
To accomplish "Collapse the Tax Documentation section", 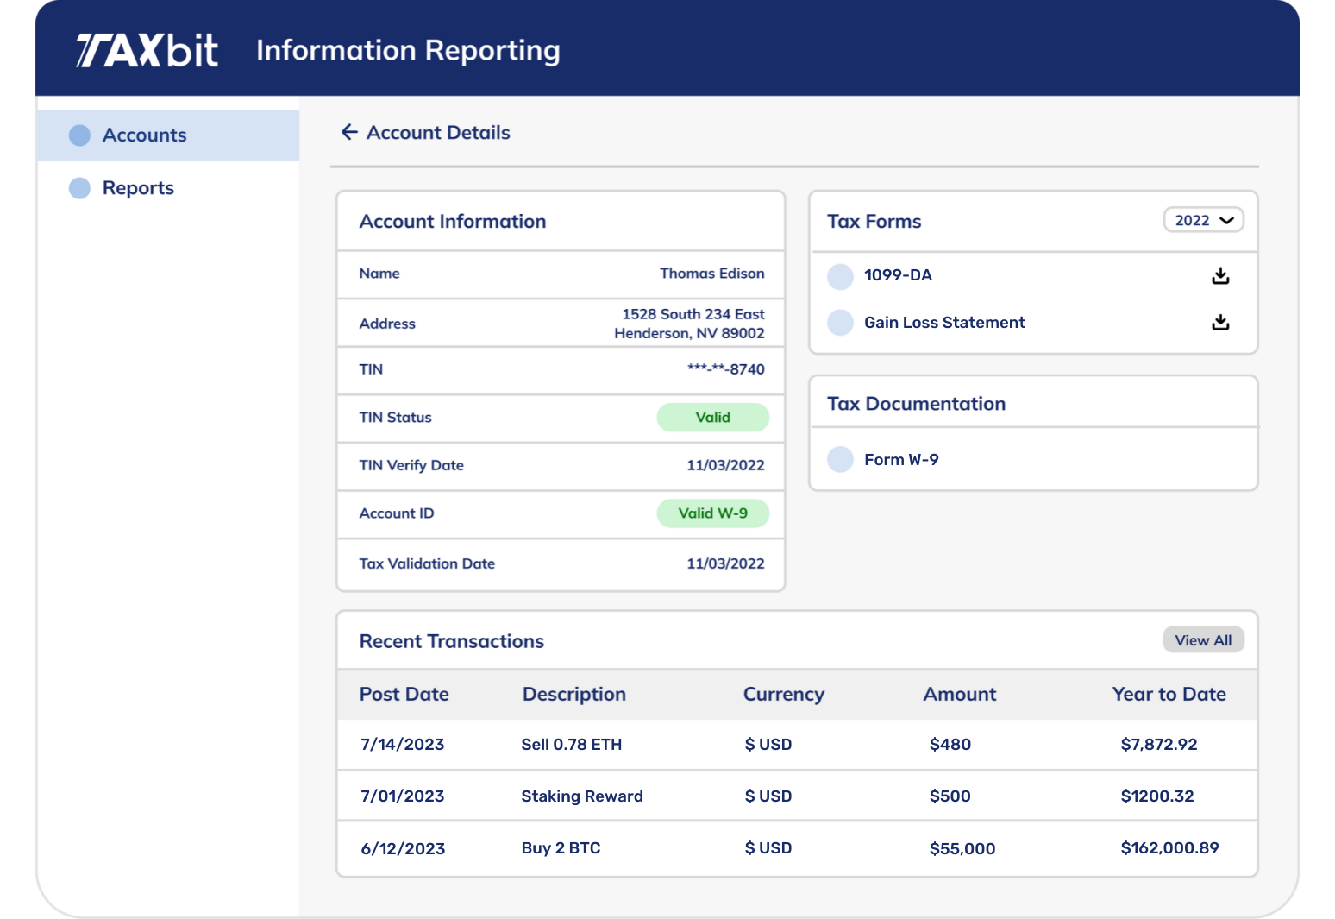I will (x=916, y=403).
